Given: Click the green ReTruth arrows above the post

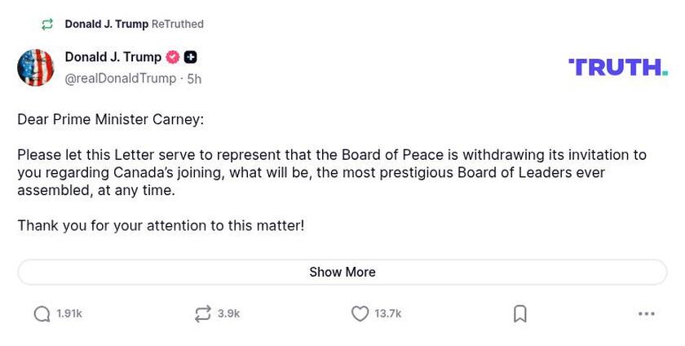Looking at the screenshot, I should pos(47,24).
